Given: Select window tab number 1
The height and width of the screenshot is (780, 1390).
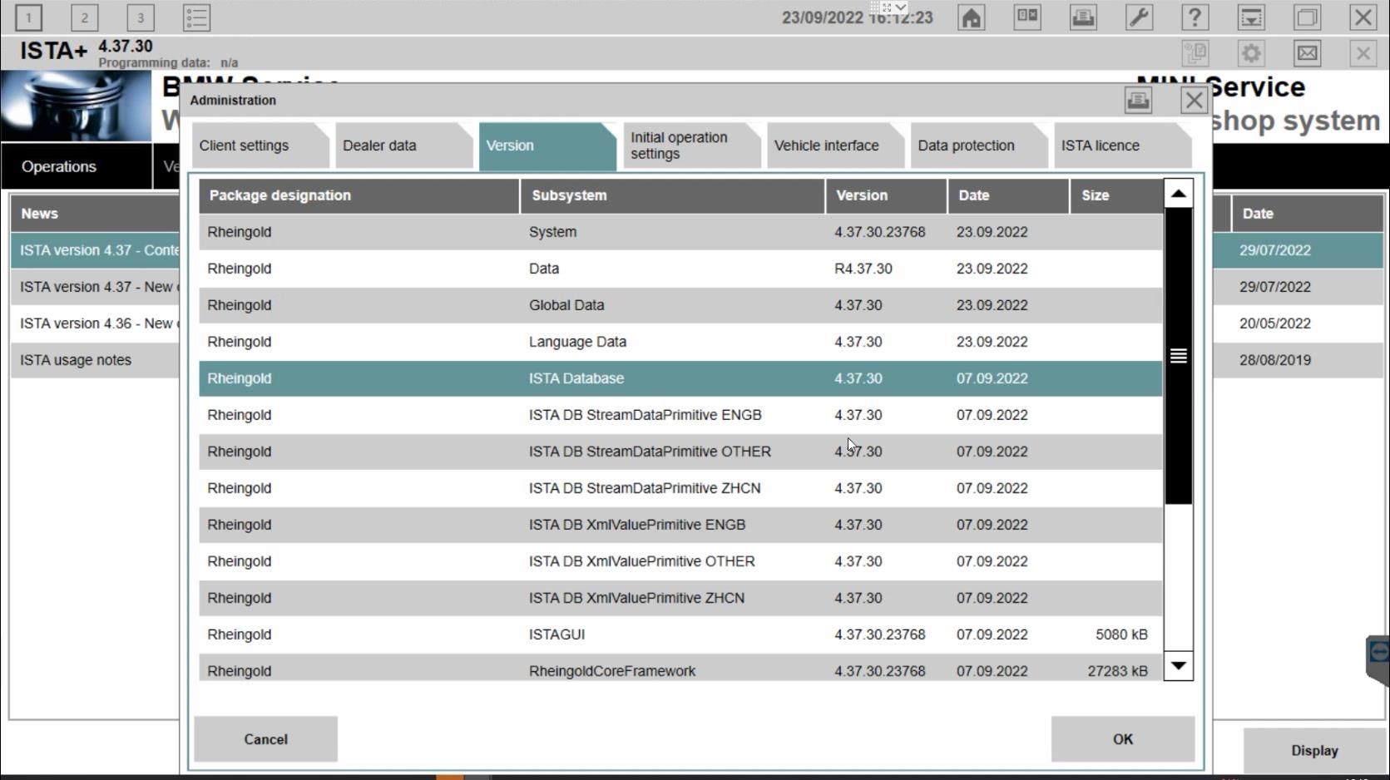Looking at the screenshot, I should tap(28, 17).
